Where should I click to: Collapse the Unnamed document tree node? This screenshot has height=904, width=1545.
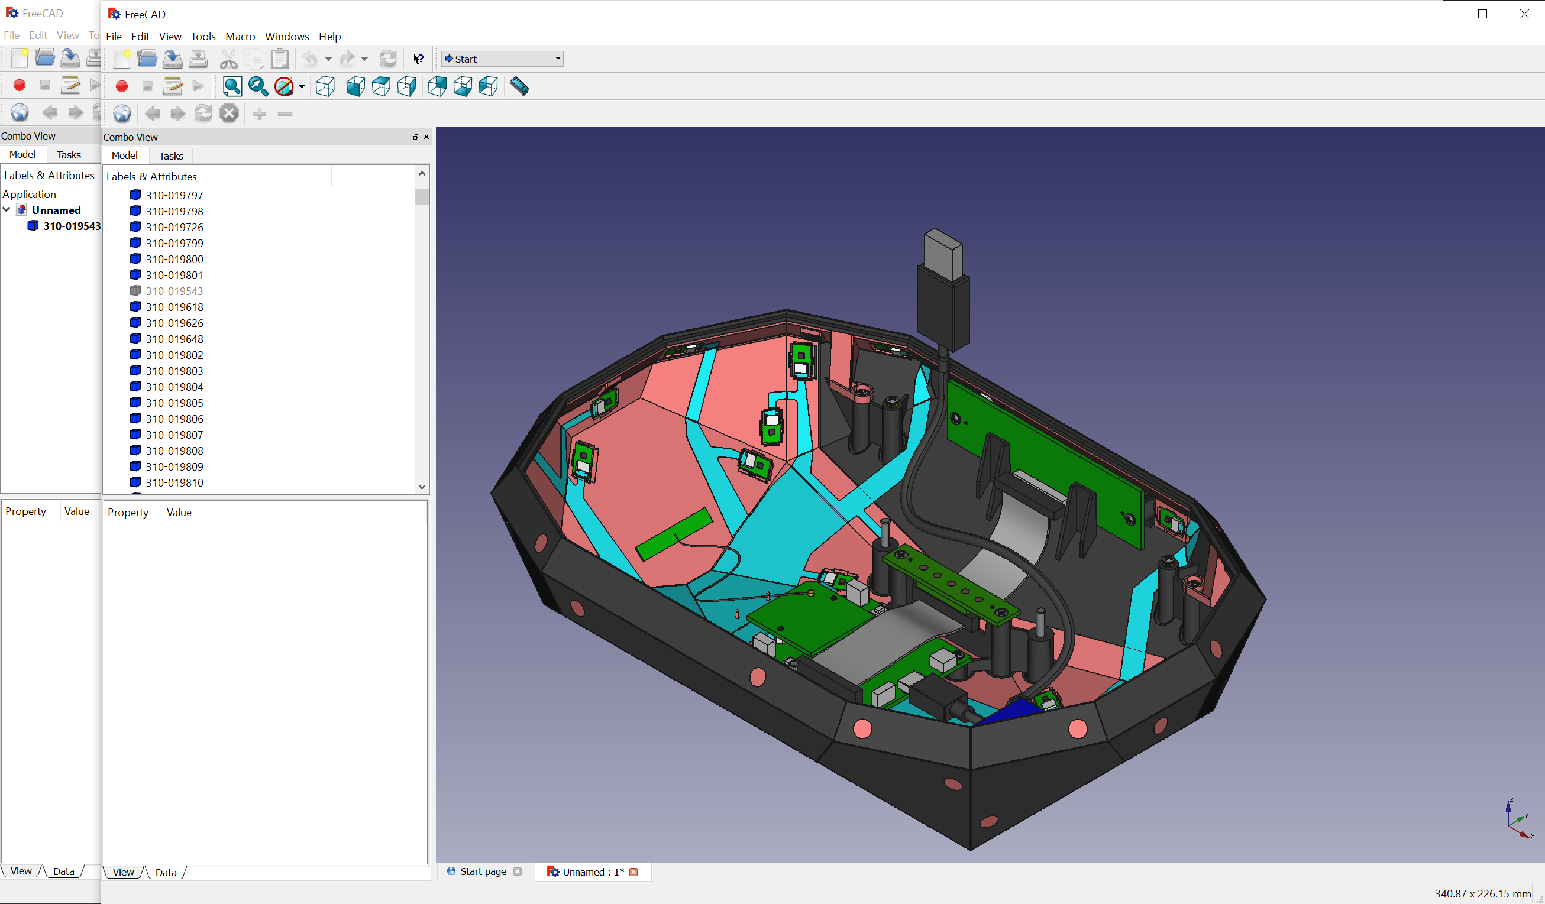pyautogui.click(x=7, y=210)
